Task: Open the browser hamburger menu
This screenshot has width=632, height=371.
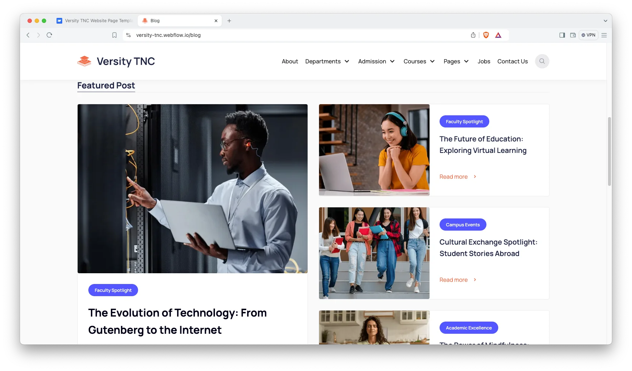Action: point(604,35)
